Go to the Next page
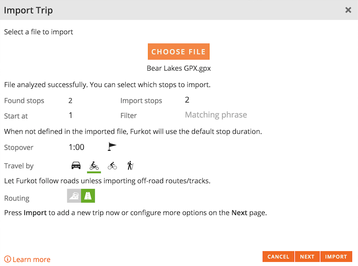Screen dimensions: 358x266 pyautogui.click(x=307, y=257)
